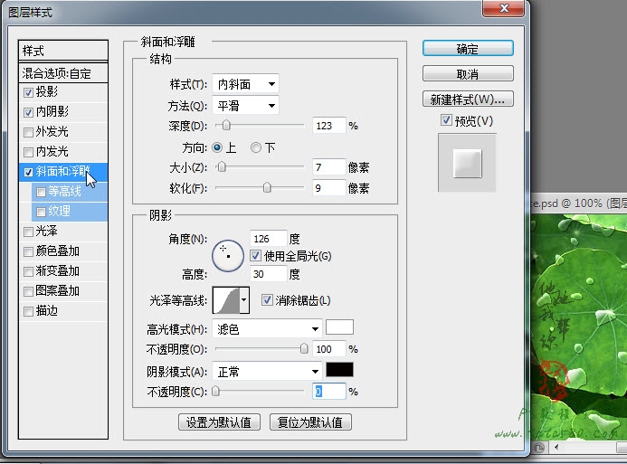This screenshot has height=464, width=627.
Task: Click the 取消 button
Action: click(x=468, y=73)
